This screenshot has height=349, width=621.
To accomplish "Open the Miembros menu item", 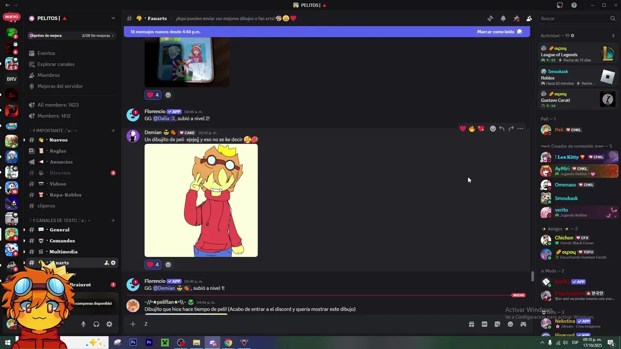I will (x=49, y=75).
